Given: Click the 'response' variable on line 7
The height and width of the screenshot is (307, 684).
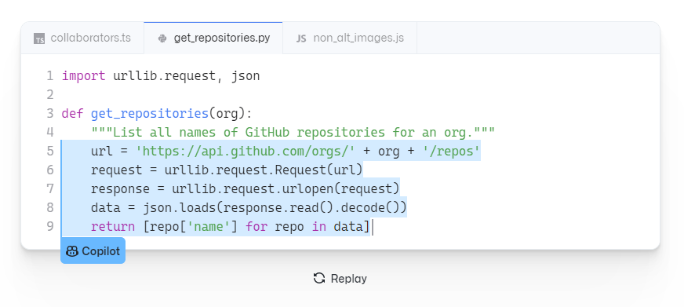Looking at the screenshot, I should click(x=120, y=189).
